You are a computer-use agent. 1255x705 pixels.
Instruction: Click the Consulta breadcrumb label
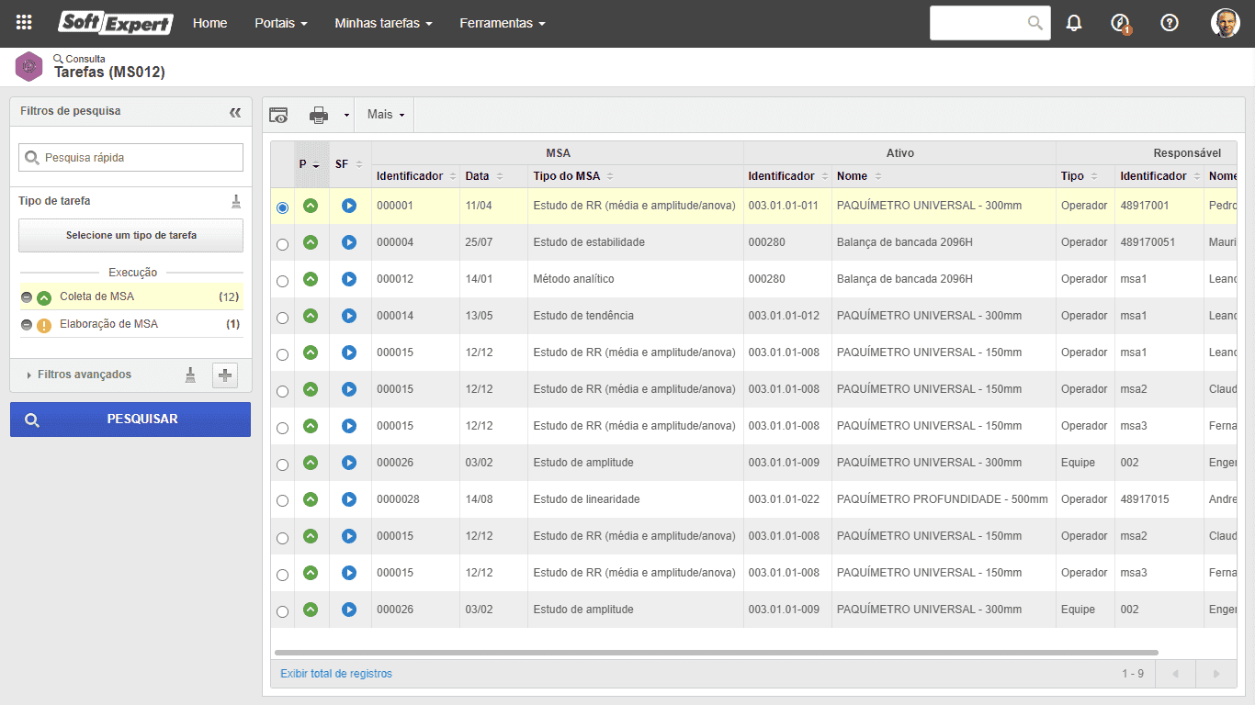pyautogui.click(x=85, y=59)
